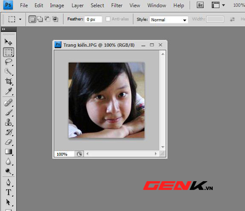Open the Filter menu

117,5
